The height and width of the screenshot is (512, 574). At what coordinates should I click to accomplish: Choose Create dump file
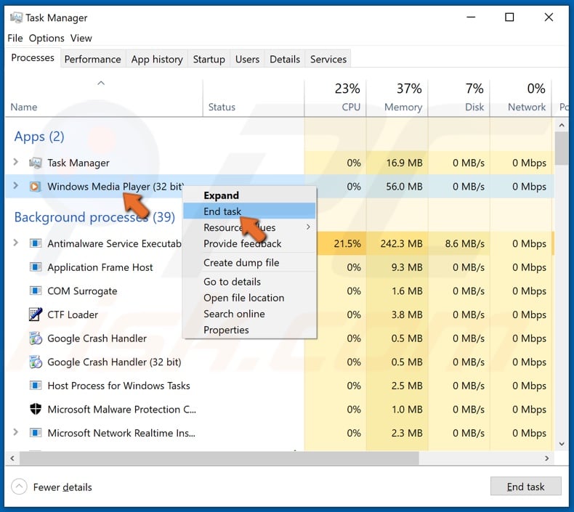pos(250,262)
